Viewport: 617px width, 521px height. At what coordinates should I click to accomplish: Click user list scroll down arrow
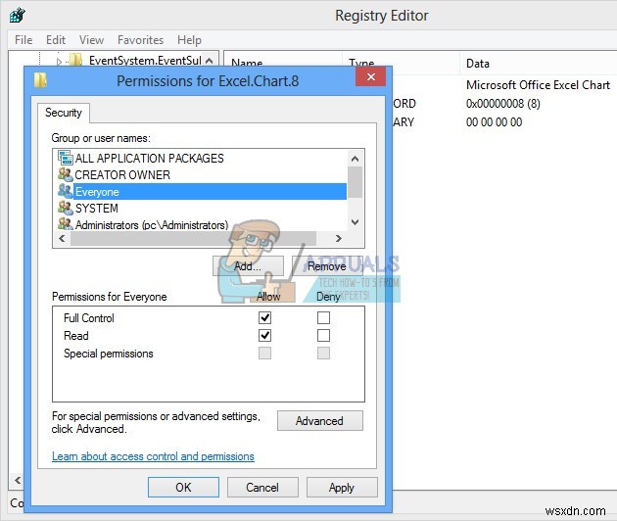pyautogui.click(x=355, y=222)
